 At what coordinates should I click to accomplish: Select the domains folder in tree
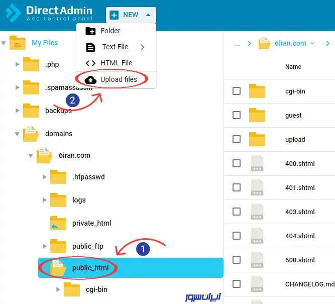[x=59, y=134]
